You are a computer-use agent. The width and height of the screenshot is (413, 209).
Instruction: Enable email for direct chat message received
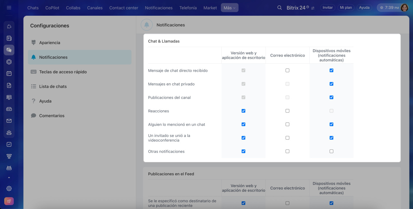tap(287, 70)
